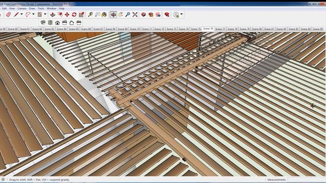Select the Zoom magnifier tool

pos(128,15)
